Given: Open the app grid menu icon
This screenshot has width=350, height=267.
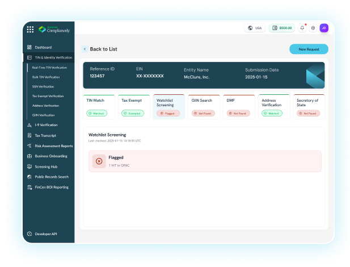Looking at the screenshot, I should [x=30, y=30].
